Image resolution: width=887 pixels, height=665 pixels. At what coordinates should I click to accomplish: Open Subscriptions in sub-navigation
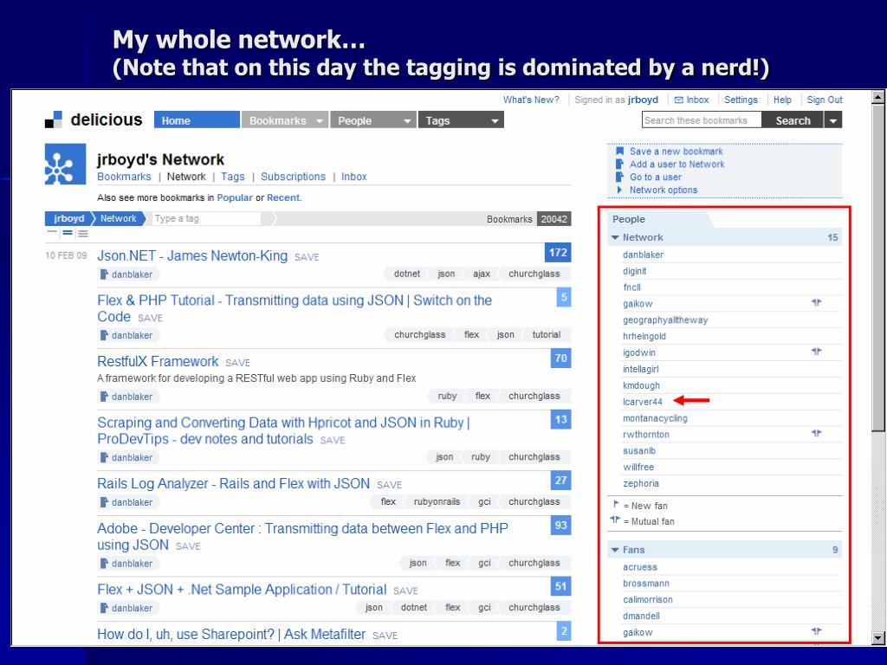point(293,177)
